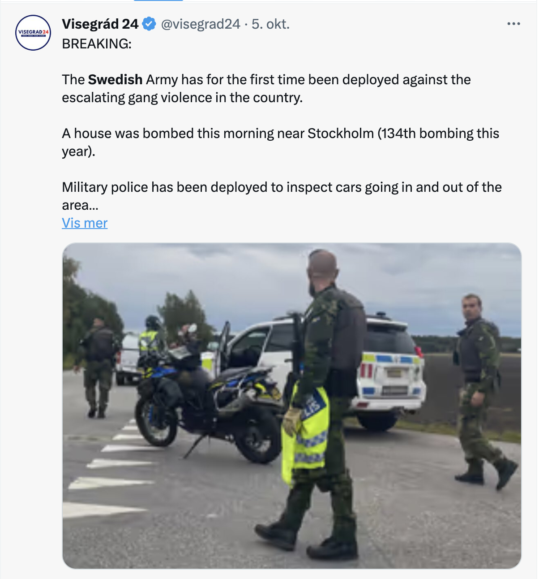Click the escalating gang violence text line
The image size is (539, 579).
pyautogui.click(x=182, y=97)
